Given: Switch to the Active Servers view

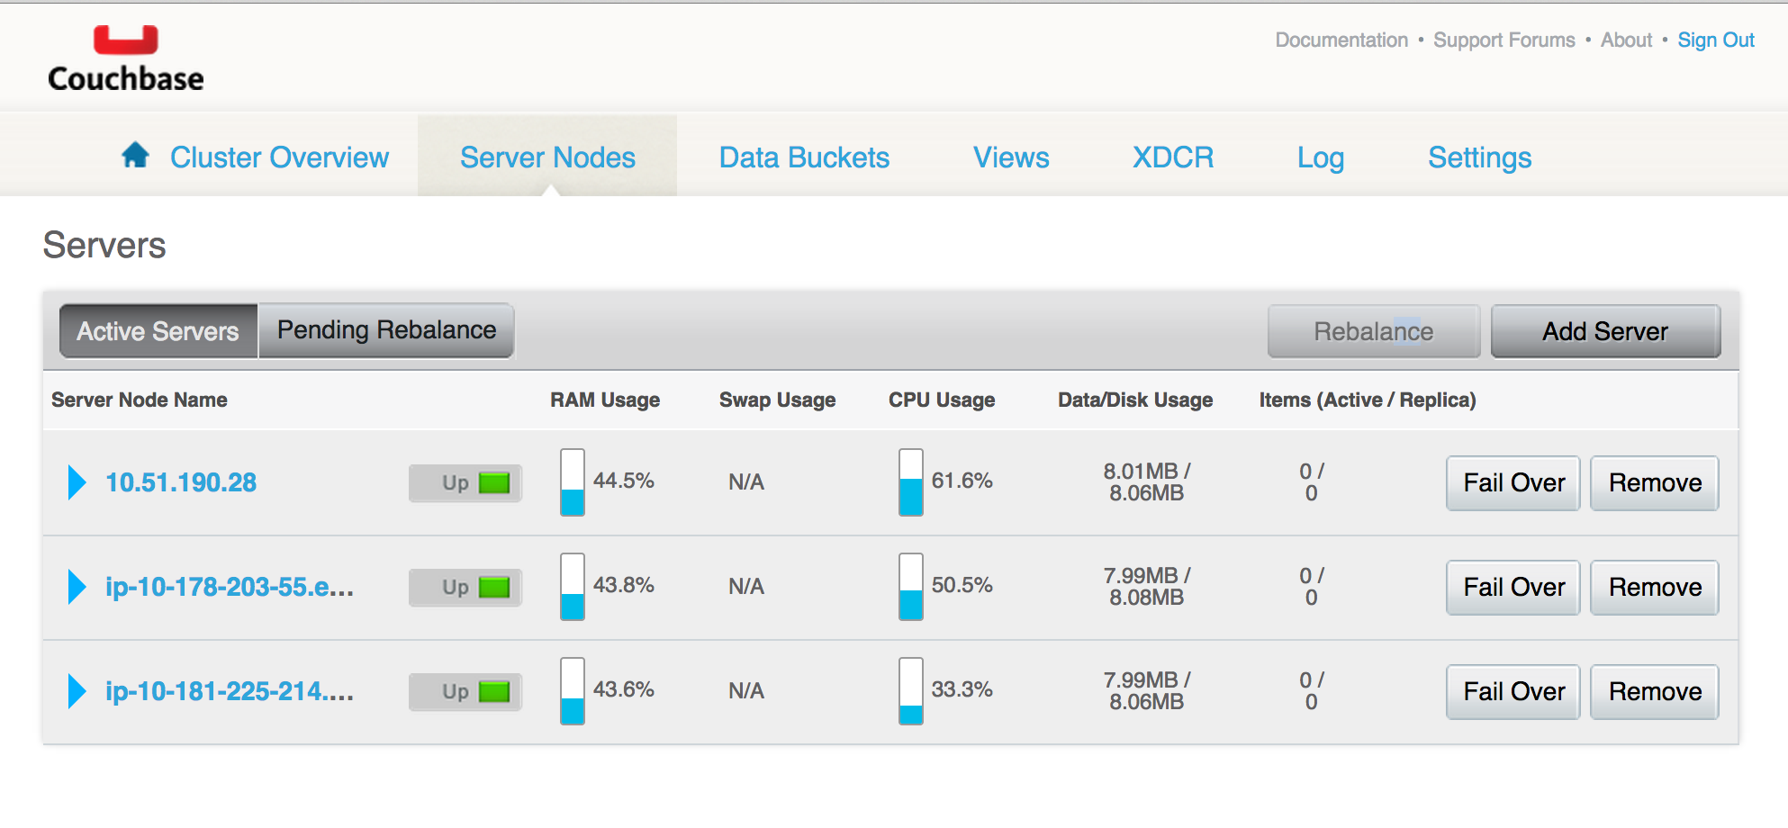Looking at the screenshot, I should pos(158,331).
